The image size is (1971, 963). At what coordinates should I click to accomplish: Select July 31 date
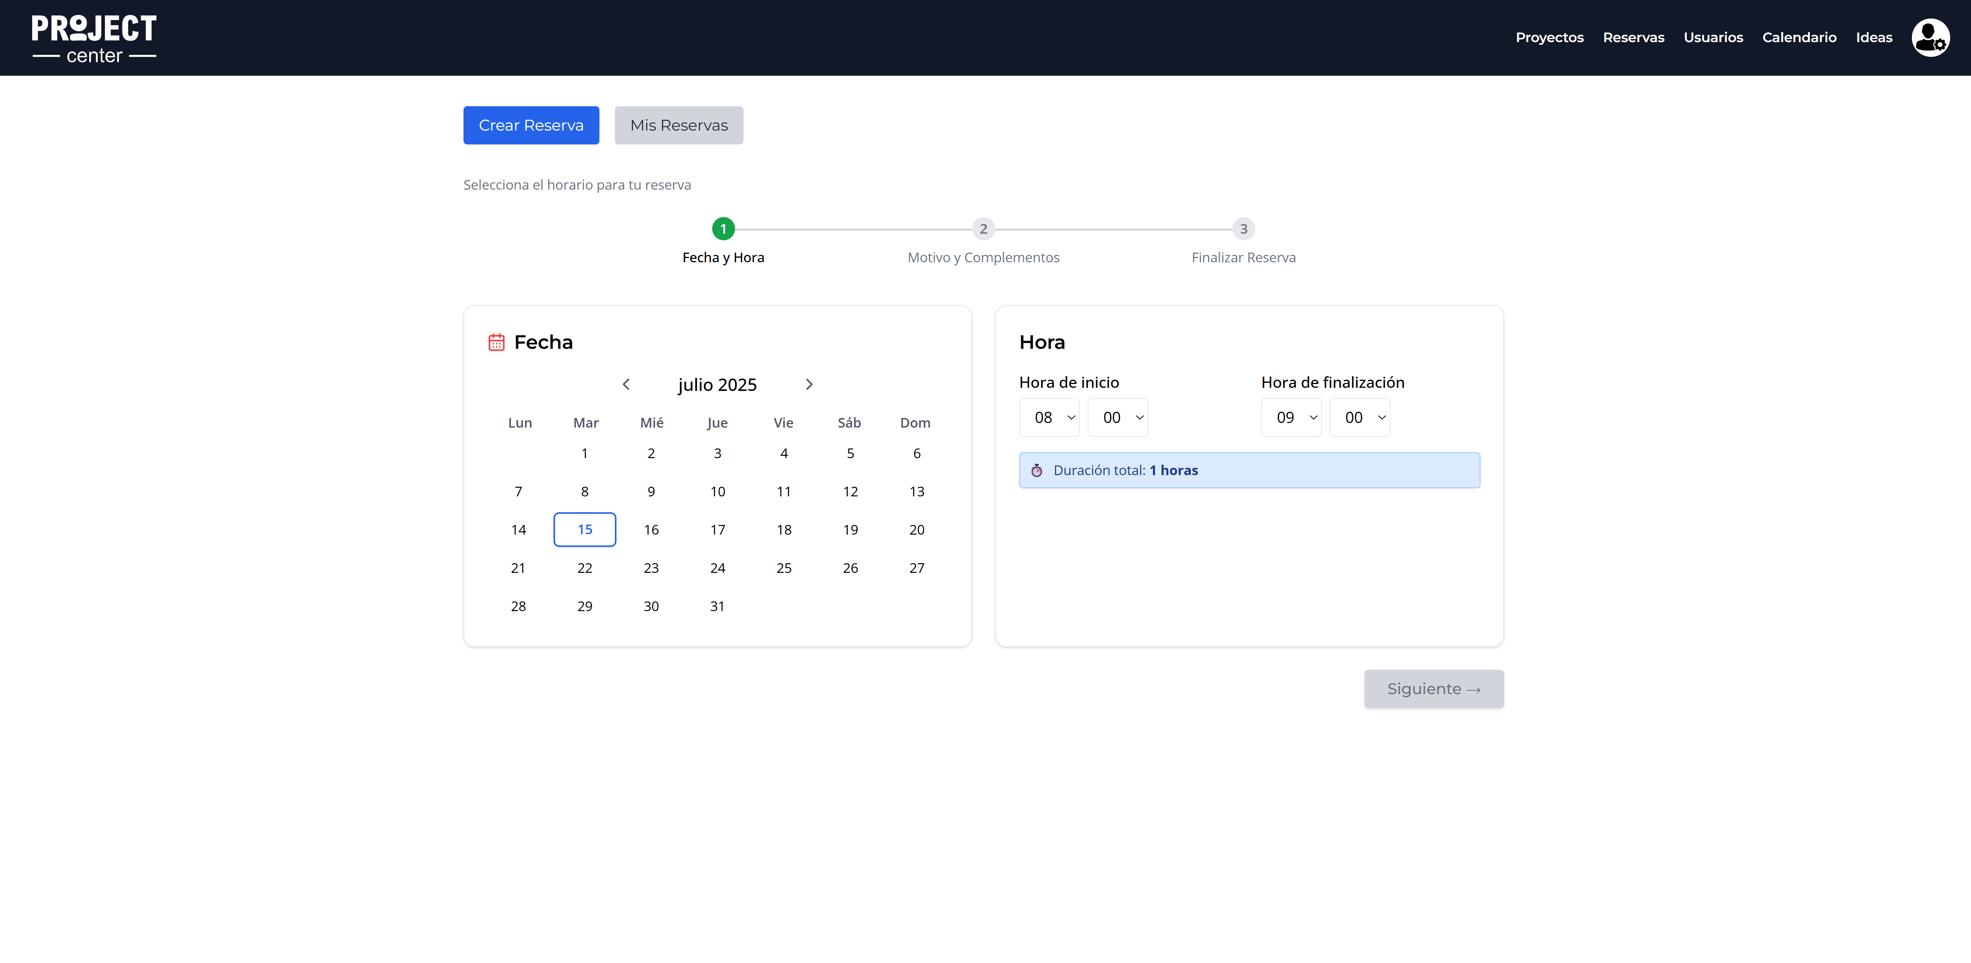pyautogui.click(x=718, y=606)
